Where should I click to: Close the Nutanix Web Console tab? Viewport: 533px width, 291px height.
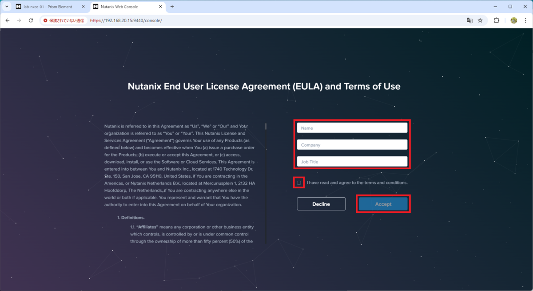(161, 7)
